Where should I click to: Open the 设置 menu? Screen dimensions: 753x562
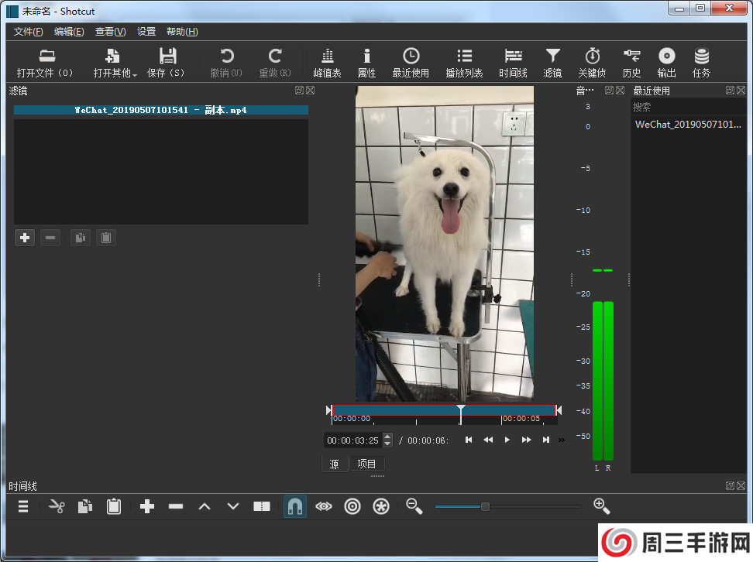pos(146,32)
